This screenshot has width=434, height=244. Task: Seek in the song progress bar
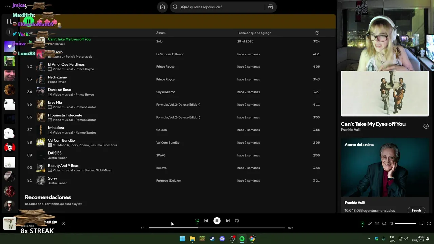(217, 228)
